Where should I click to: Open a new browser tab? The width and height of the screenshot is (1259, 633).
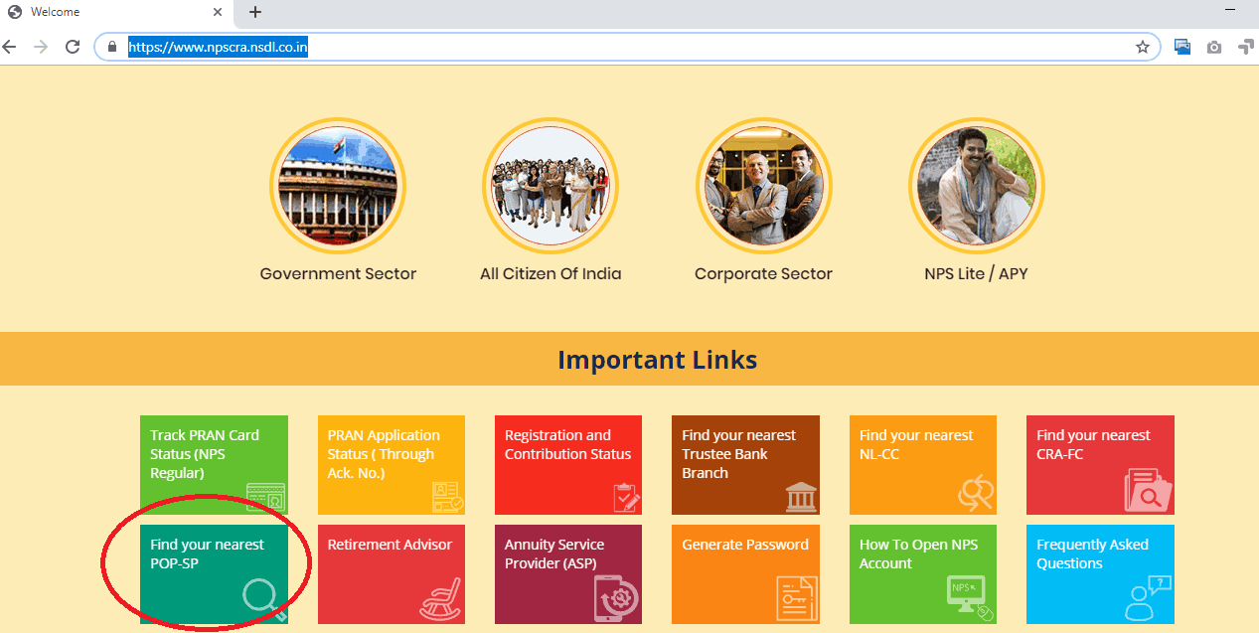coord(255,13)
